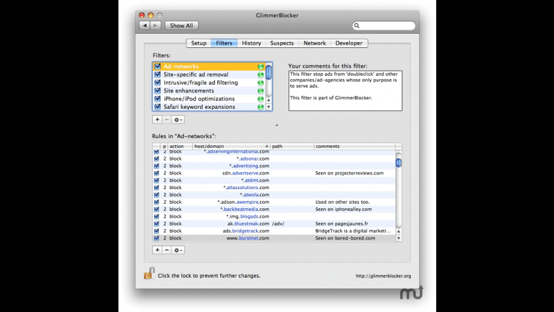Click filters list scroll up arrow
Image resolution: width=554 pixels, height=312 pixels.
(269, 100)
